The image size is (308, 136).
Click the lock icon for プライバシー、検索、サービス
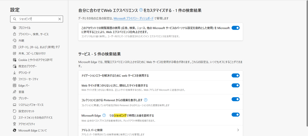[x=14, y=34]
